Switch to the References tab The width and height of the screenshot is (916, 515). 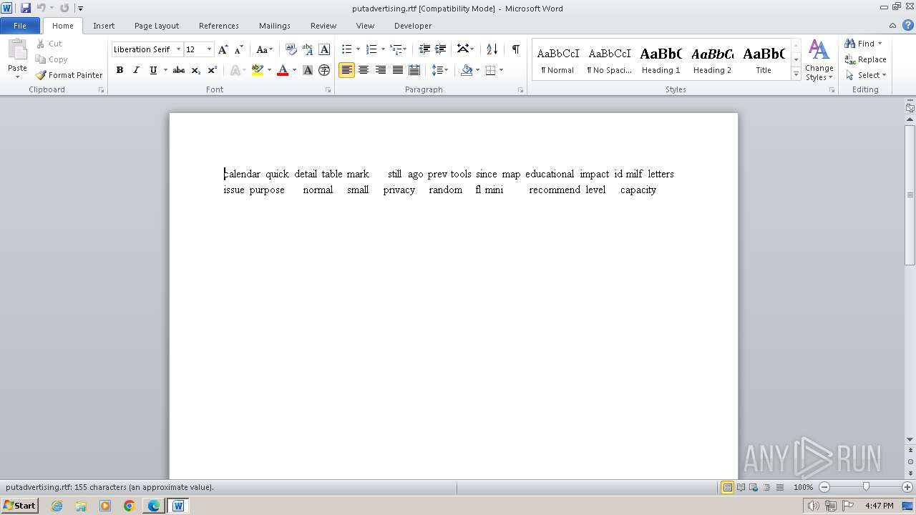pyautogui.click(x=219, y=26)
